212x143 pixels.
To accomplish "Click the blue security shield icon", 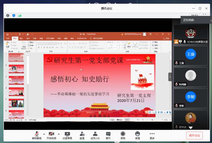I will tap(14, 16).
